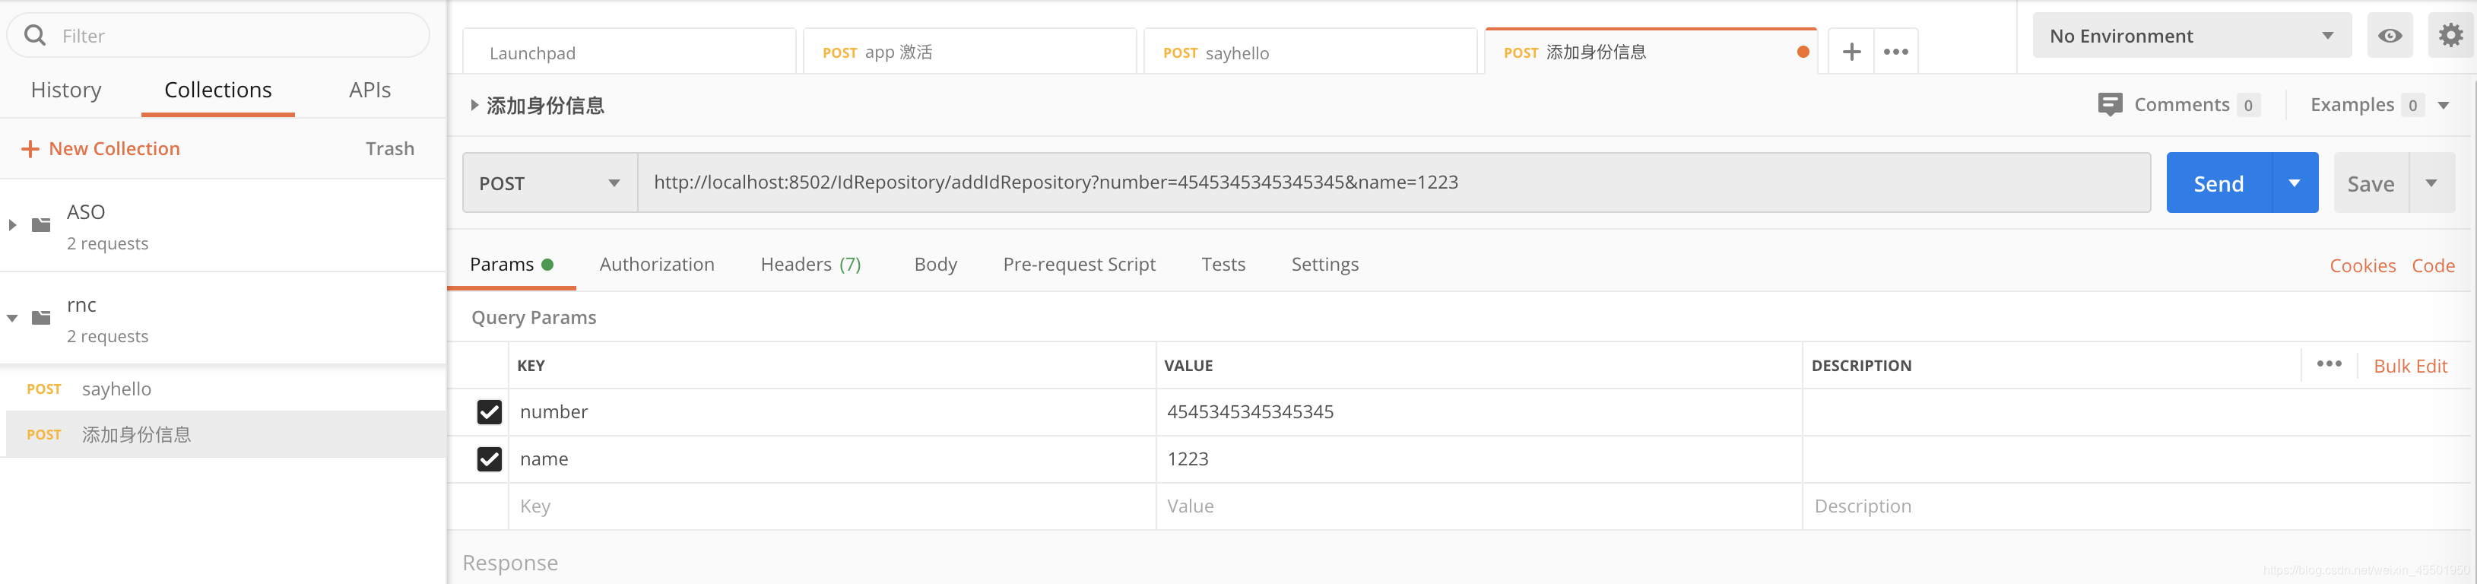Screen dimensions: 2477x584
Task: Click the number key cell
Action: (x=832, y=412)
